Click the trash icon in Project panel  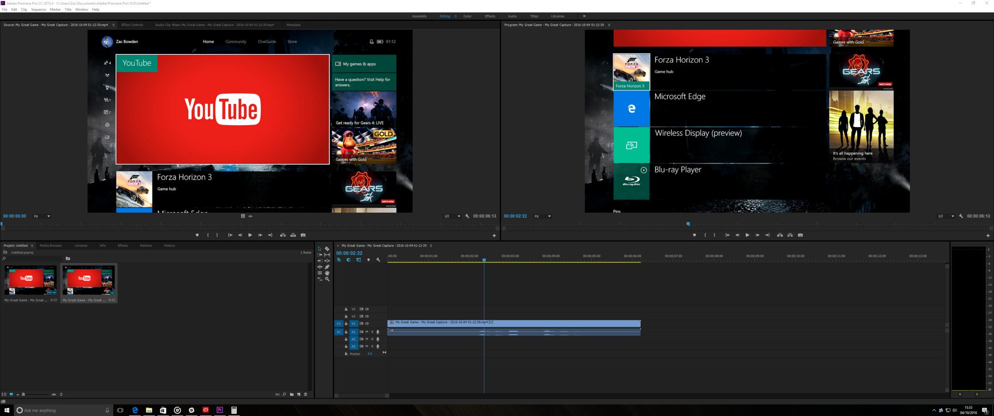(x=305, y=395)
